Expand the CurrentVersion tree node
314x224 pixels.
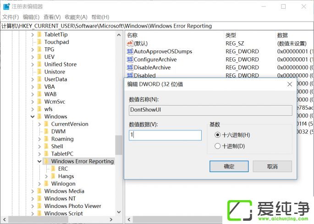pos(39,124)
